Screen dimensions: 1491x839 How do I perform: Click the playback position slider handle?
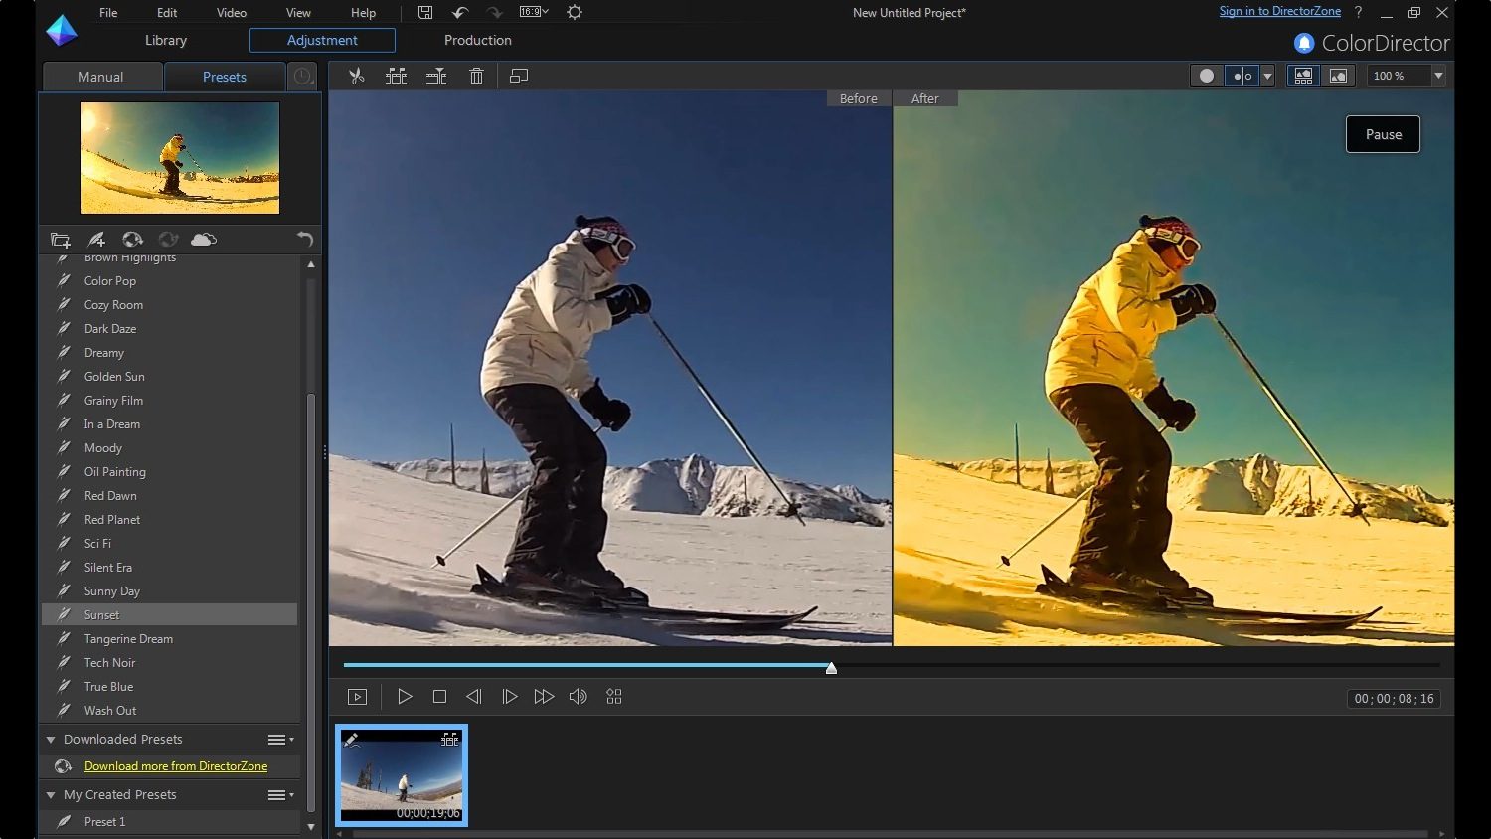click(831, 668)
